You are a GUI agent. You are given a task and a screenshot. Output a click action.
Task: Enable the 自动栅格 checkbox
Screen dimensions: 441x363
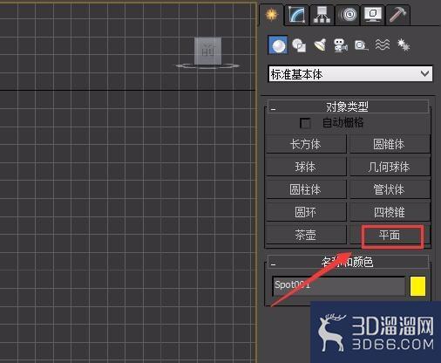click(305, 123)
